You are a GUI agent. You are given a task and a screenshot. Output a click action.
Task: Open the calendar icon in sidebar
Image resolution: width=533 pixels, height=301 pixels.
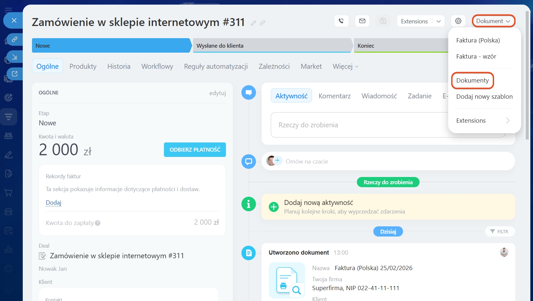coord(9,231)
